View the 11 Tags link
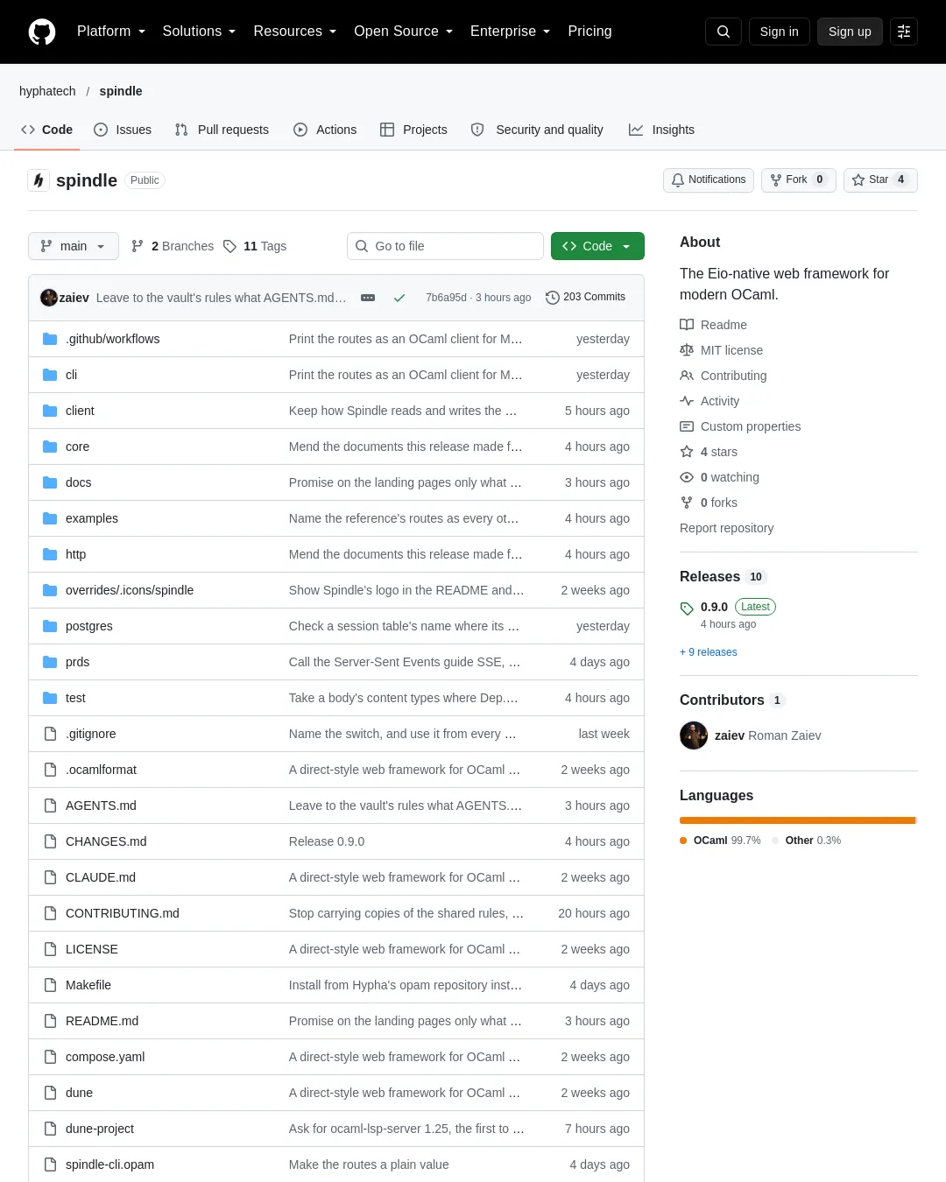 255,246
